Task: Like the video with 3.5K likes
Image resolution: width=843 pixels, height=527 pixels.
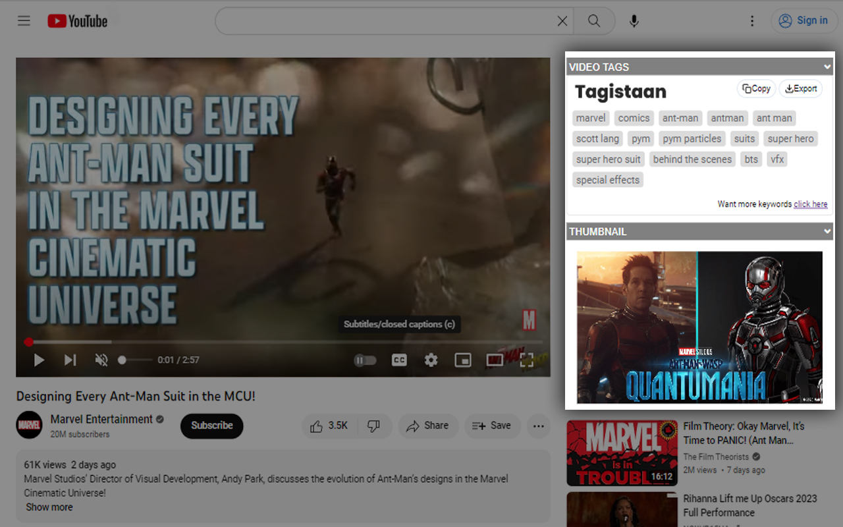Action: [329, 426]
